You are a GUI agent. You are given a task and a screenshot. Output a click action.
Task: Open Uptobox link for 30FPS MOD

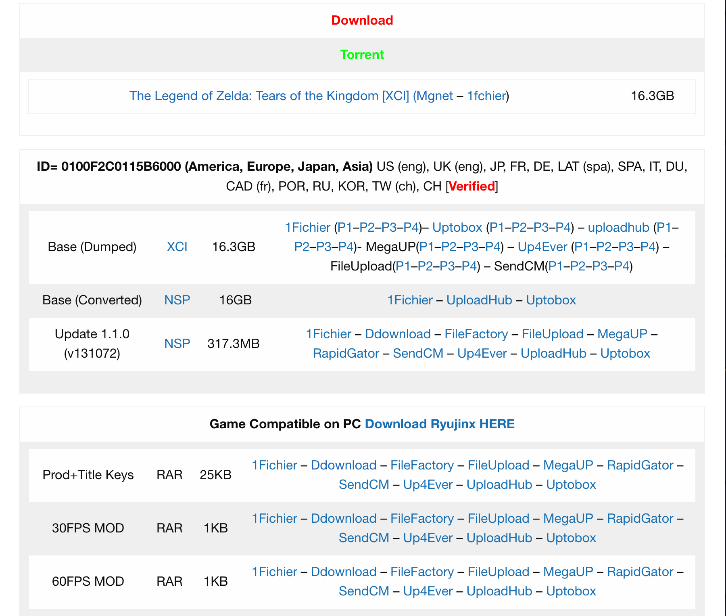(x=571, y=538)
